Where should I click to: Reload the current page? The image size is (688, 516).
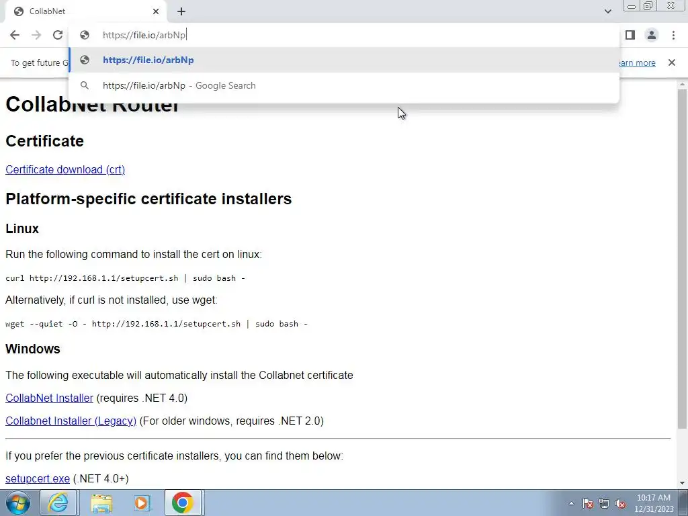click(x=58, y=35)
